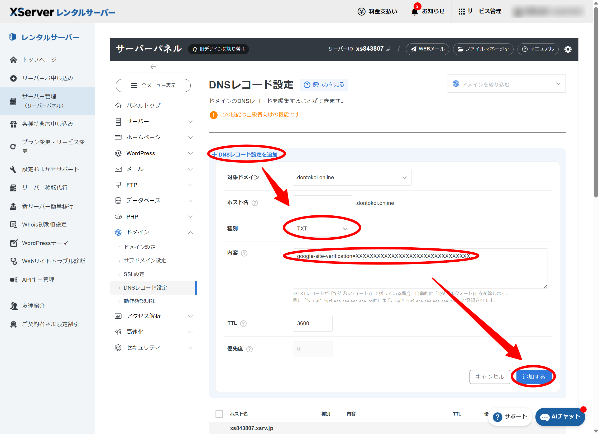This screenshot has height=434, width=599.
Task: Click the TTL field showing 3600
Action: (313, 323)
